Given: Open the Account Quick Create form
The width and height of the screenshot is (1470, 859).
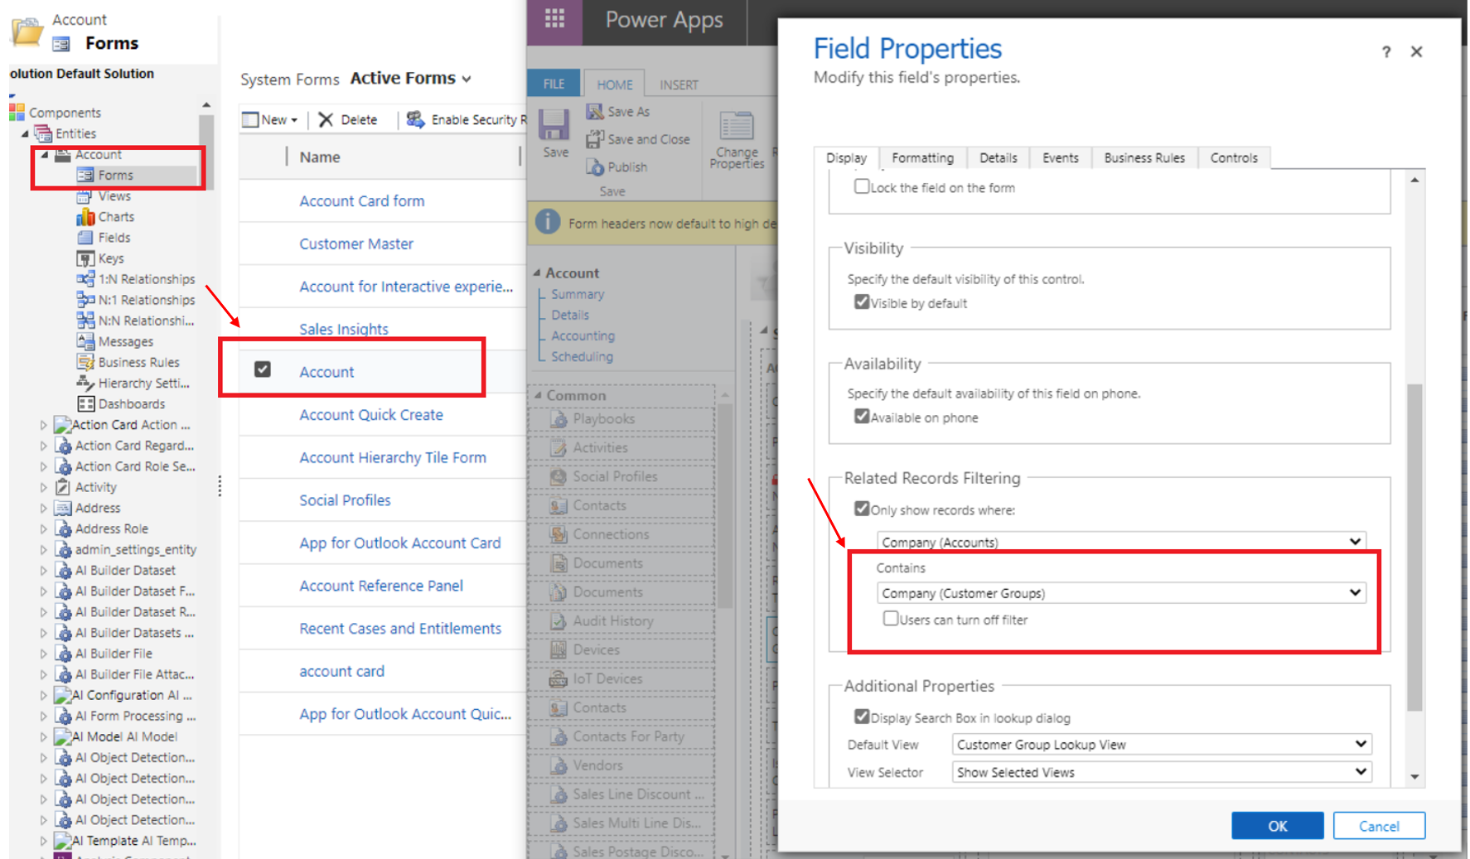Looking at the screenshot, I should point(371,414).
